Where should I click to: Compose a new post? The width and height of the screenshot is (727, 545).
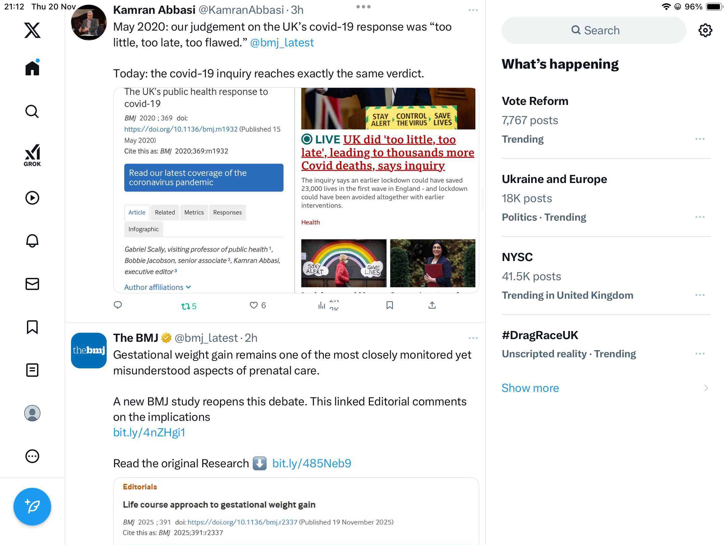point(32,507)
